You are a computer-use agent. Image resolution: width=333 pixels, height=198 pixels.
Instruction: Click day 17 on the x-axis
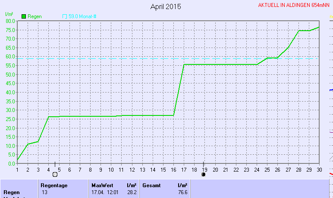point(184,169)
